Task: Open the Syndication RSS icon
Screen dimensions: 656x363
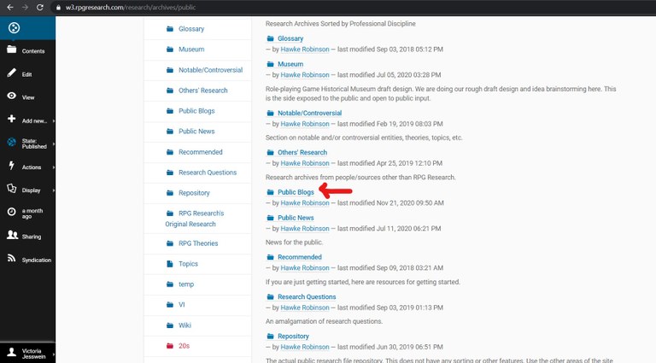Action: pos(12,259)
